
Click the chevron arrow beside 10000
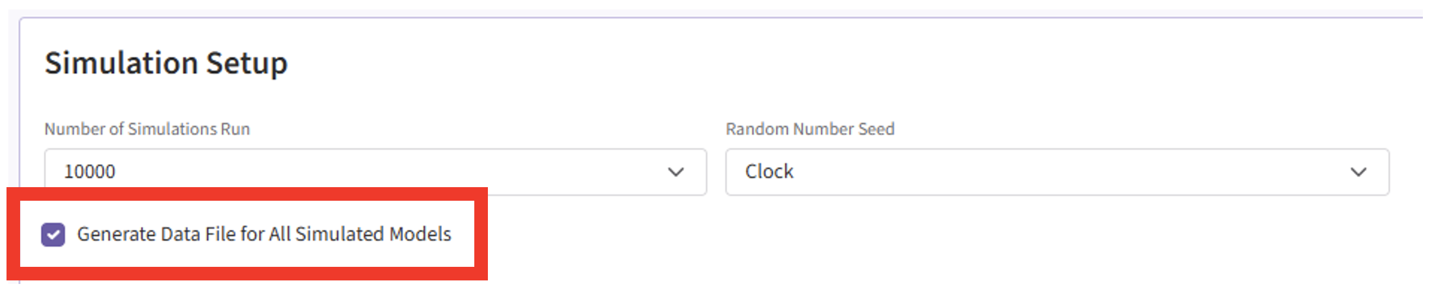click(675, 172)
